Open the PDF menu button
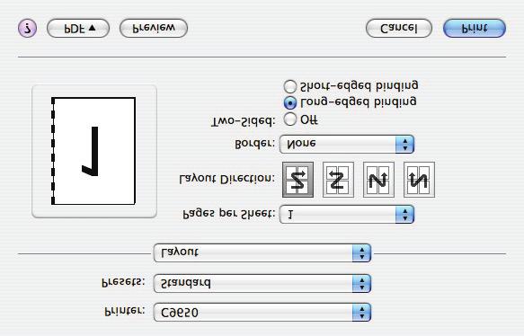The height and width of the screenshot is (336, 524). [x=78, y=29]
